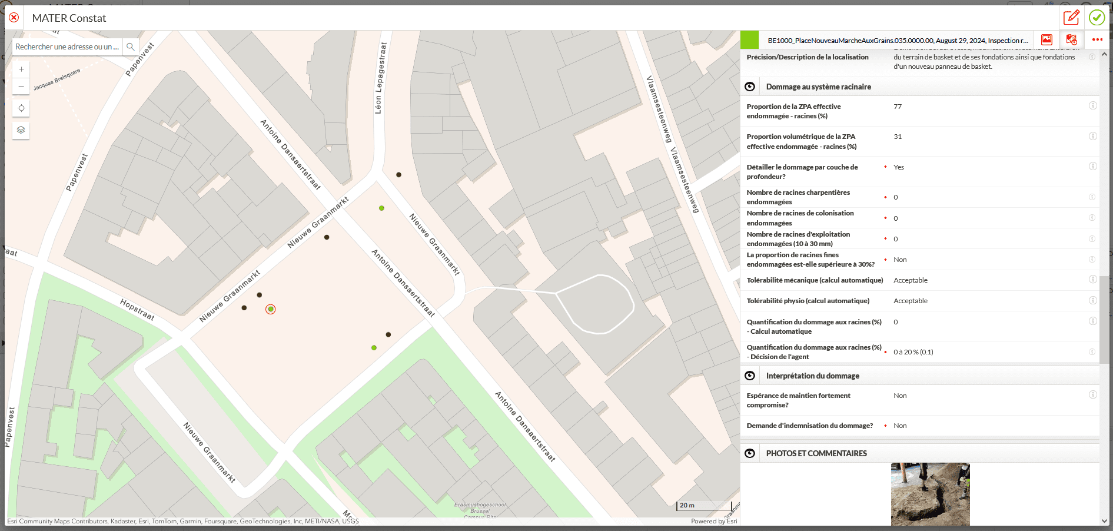The height and width of the screenshot is (531, 1113).
Task: Click the green color swatch beside record title
Action: pos(749,40)
